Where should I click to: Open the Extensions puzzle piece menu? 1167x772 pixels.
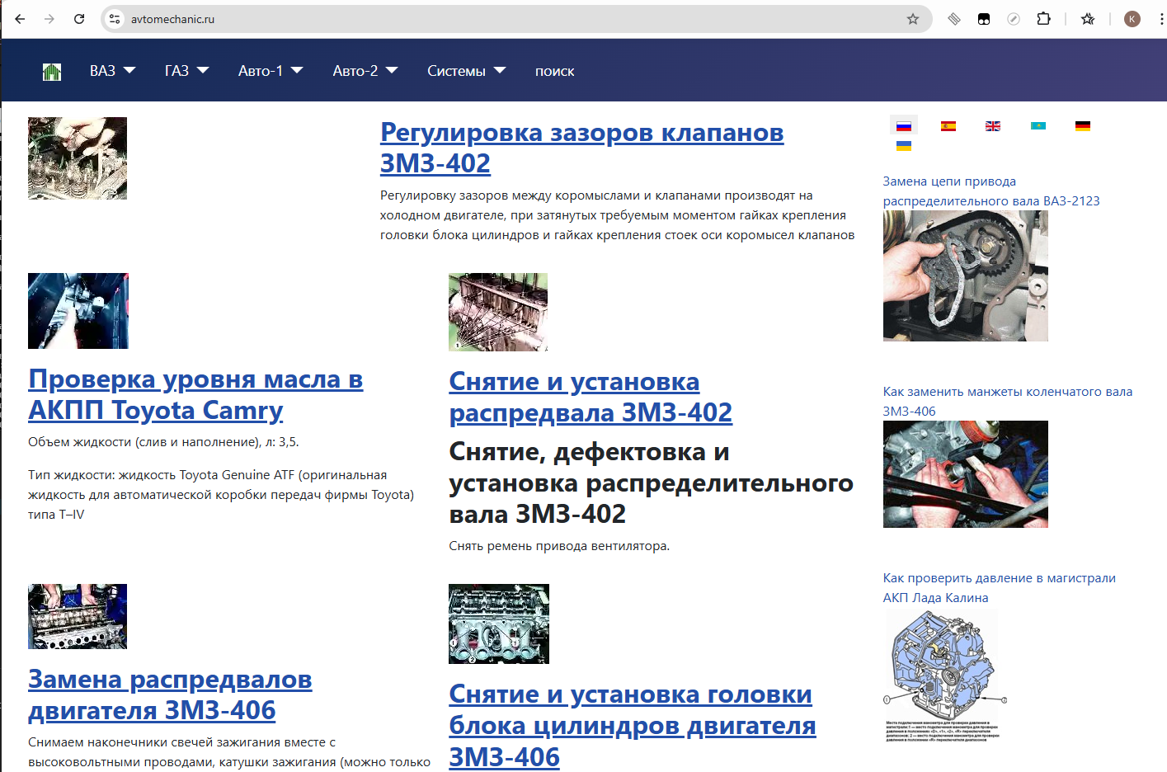(x=1043, y=19)
